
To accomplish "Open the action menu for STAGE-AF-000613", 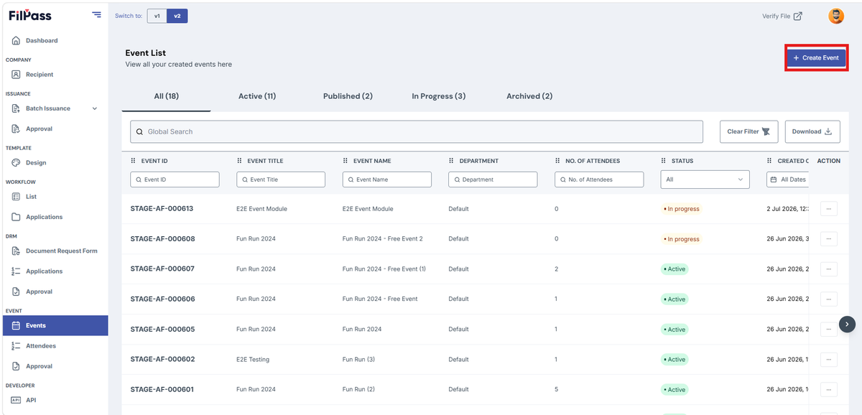I will [828, 209].
